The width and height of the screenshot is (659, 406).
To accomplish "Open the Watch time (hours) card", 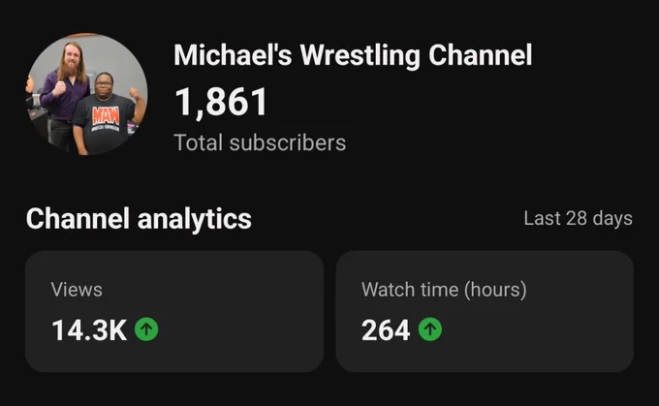I will click(485, 311).
